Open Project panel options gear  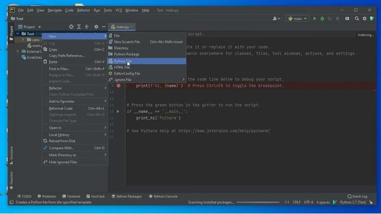click(96, 27)
